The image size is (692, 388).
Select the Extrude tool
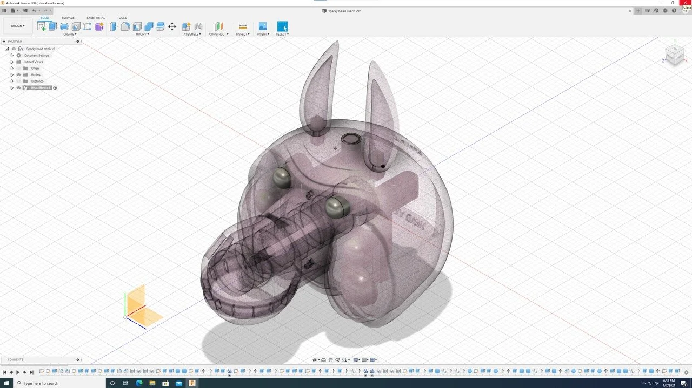[53, 26]
